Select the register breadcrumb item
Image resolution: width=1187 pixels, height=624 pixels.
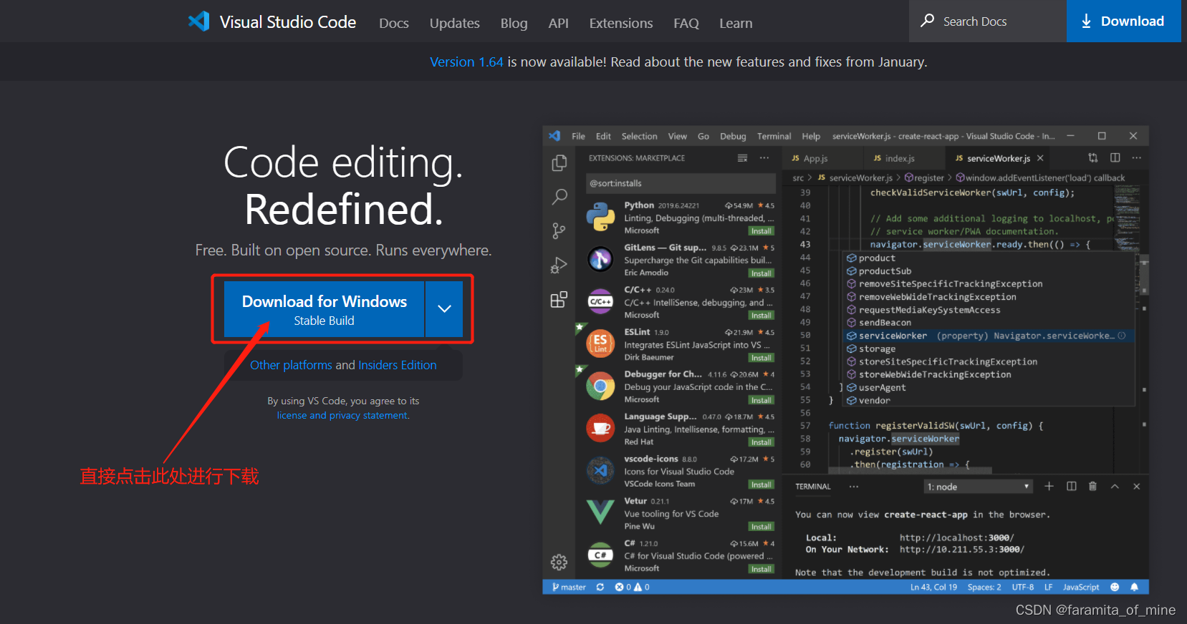click(924, 177)
